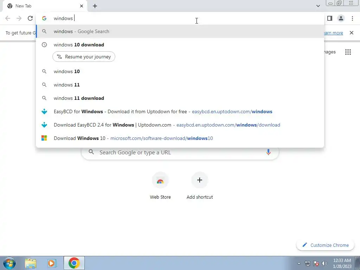
Task: Toggle the Chrome side panel icon
Action: [x=330, y=18]
